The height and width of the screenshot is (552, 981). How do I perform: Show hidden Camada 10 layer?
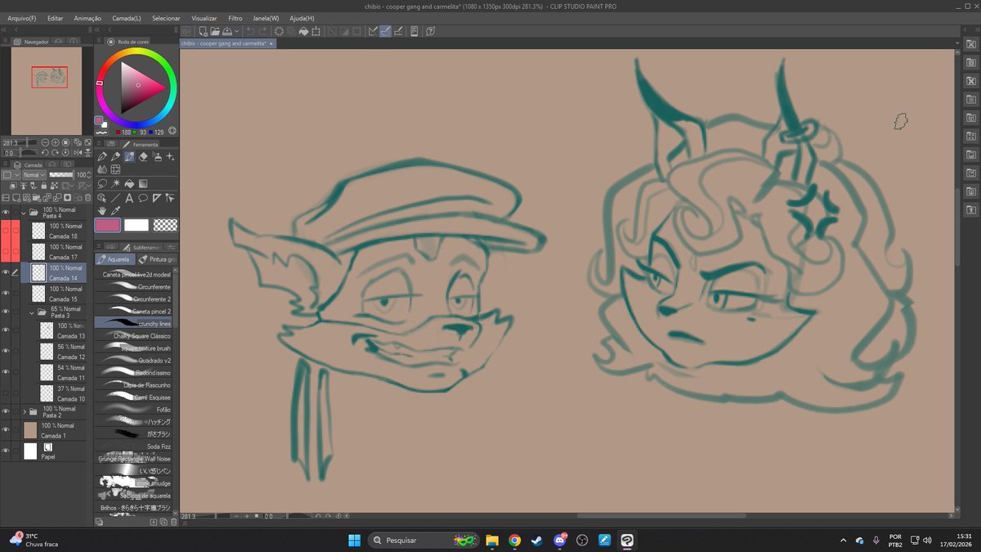[x=6, y=393]
